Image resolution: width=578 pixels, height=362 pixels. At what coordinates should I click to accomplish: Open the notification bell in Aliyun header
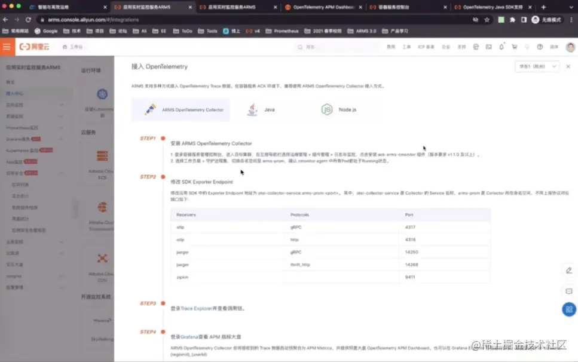[501, 47]
